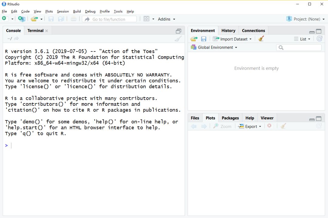The width and height of the screenshot is (328, 218).
Task: Clear the console with the broom icon
Action: pos(178,39)
